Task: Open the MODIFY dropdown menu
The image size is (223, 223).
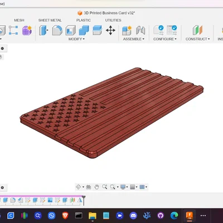Action: coord(76,39)
